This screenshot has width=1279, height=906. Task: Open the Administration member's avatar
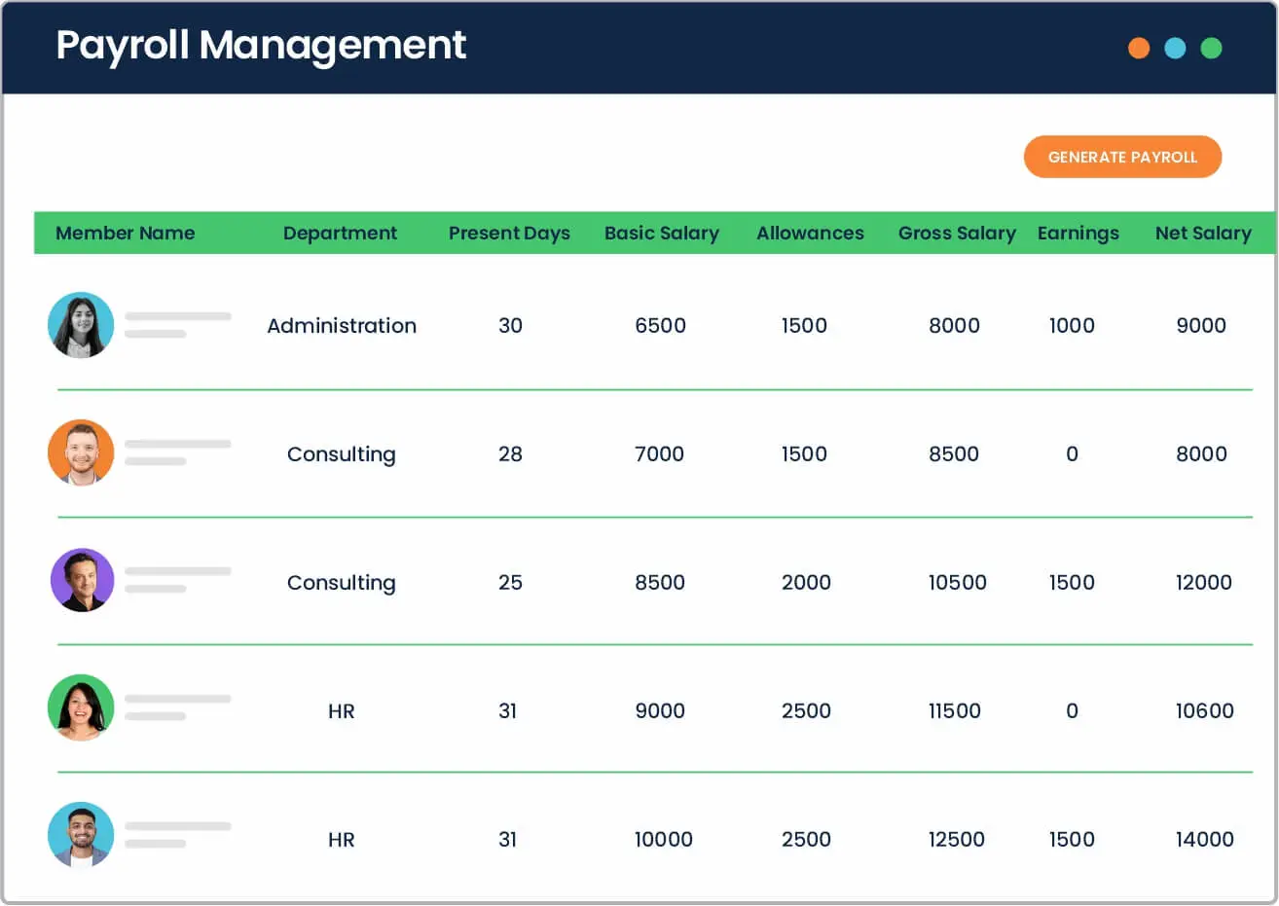click(81, 325)
